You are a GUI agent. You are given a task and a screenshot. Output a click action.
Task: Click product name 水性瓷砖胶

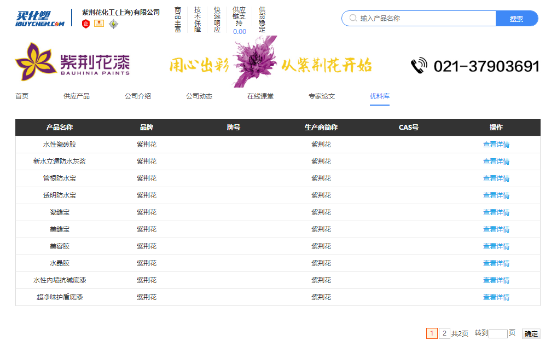click(60, 145)
